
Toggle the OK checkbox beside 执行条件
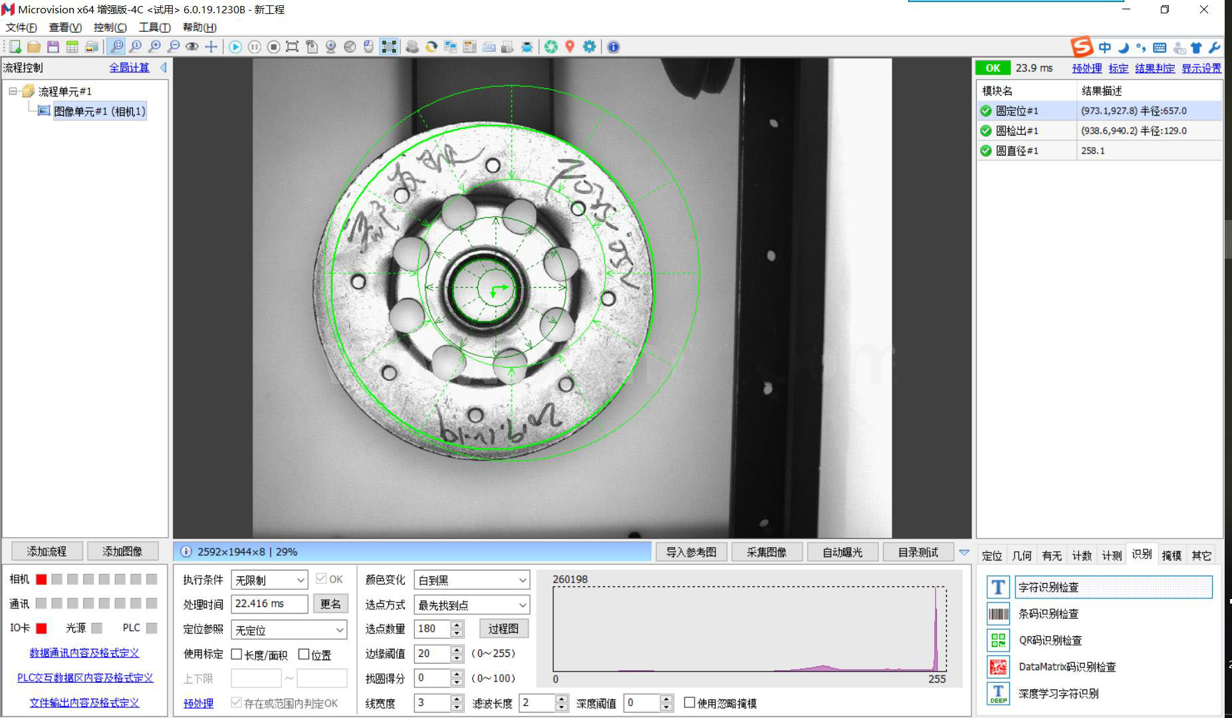(321, 578)
